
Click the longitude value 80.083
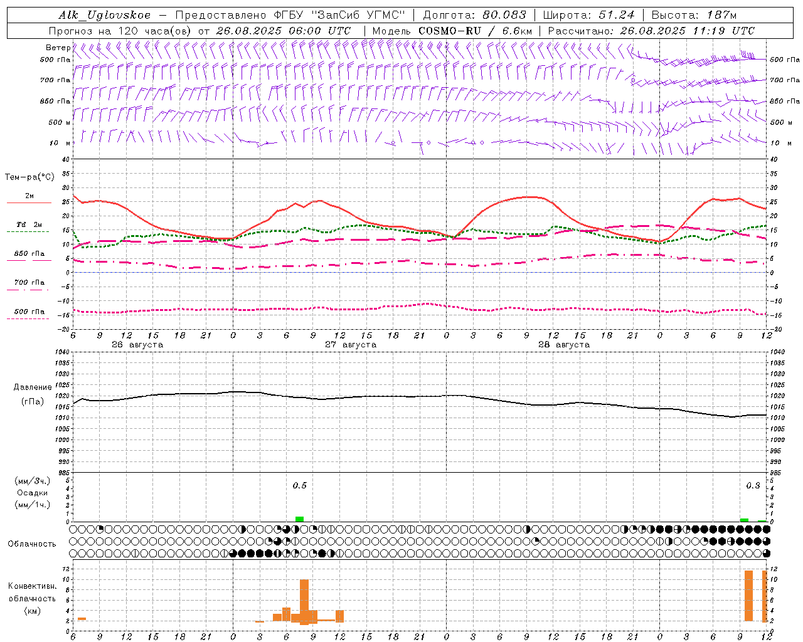click(504, 15)
